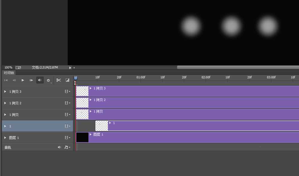Screen dimensions: 299x176
Task: Toggle the audio playback speaker button
Action: click(40, 80)
